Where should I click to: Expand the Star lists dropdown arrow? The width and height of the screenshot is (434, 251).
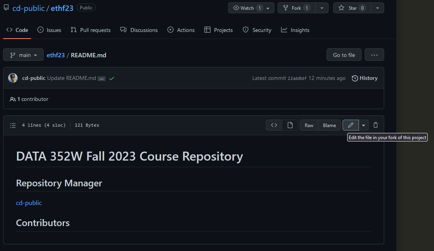377,8
